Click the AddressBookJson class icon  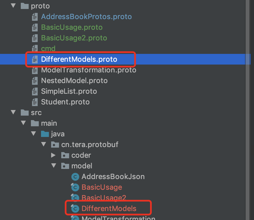(75, 177)
